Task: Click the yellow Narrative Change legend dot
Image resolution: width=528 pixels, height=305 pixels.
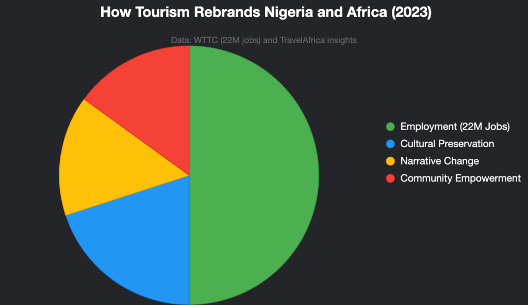Action: (x=390, y=161)
